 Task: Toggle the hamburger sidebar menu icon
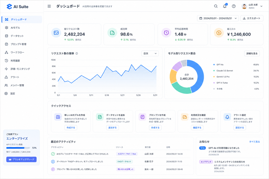pyautogui.click(x=49, y=6)
